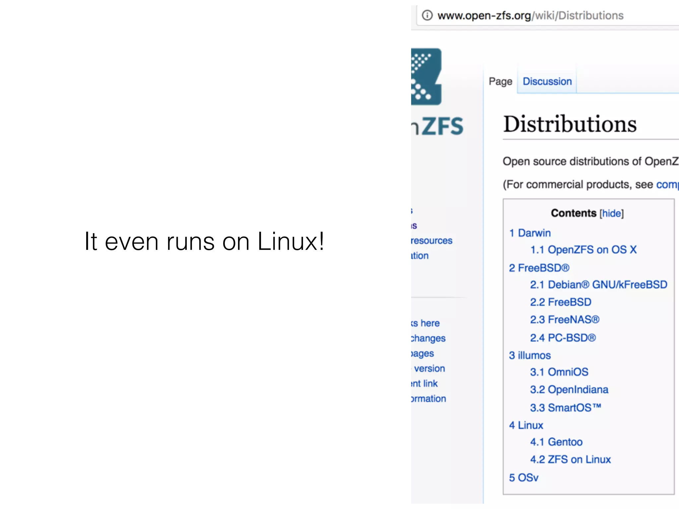This screenshot has width=679, height=509.
Task: Open 4.1 Gentoo entry
Action: click(x=556, y=442)
